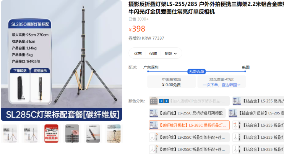284x154 pixels.
Task: Choose 【铝合金升级款】LS-285 variant
Action: [256, 113]
